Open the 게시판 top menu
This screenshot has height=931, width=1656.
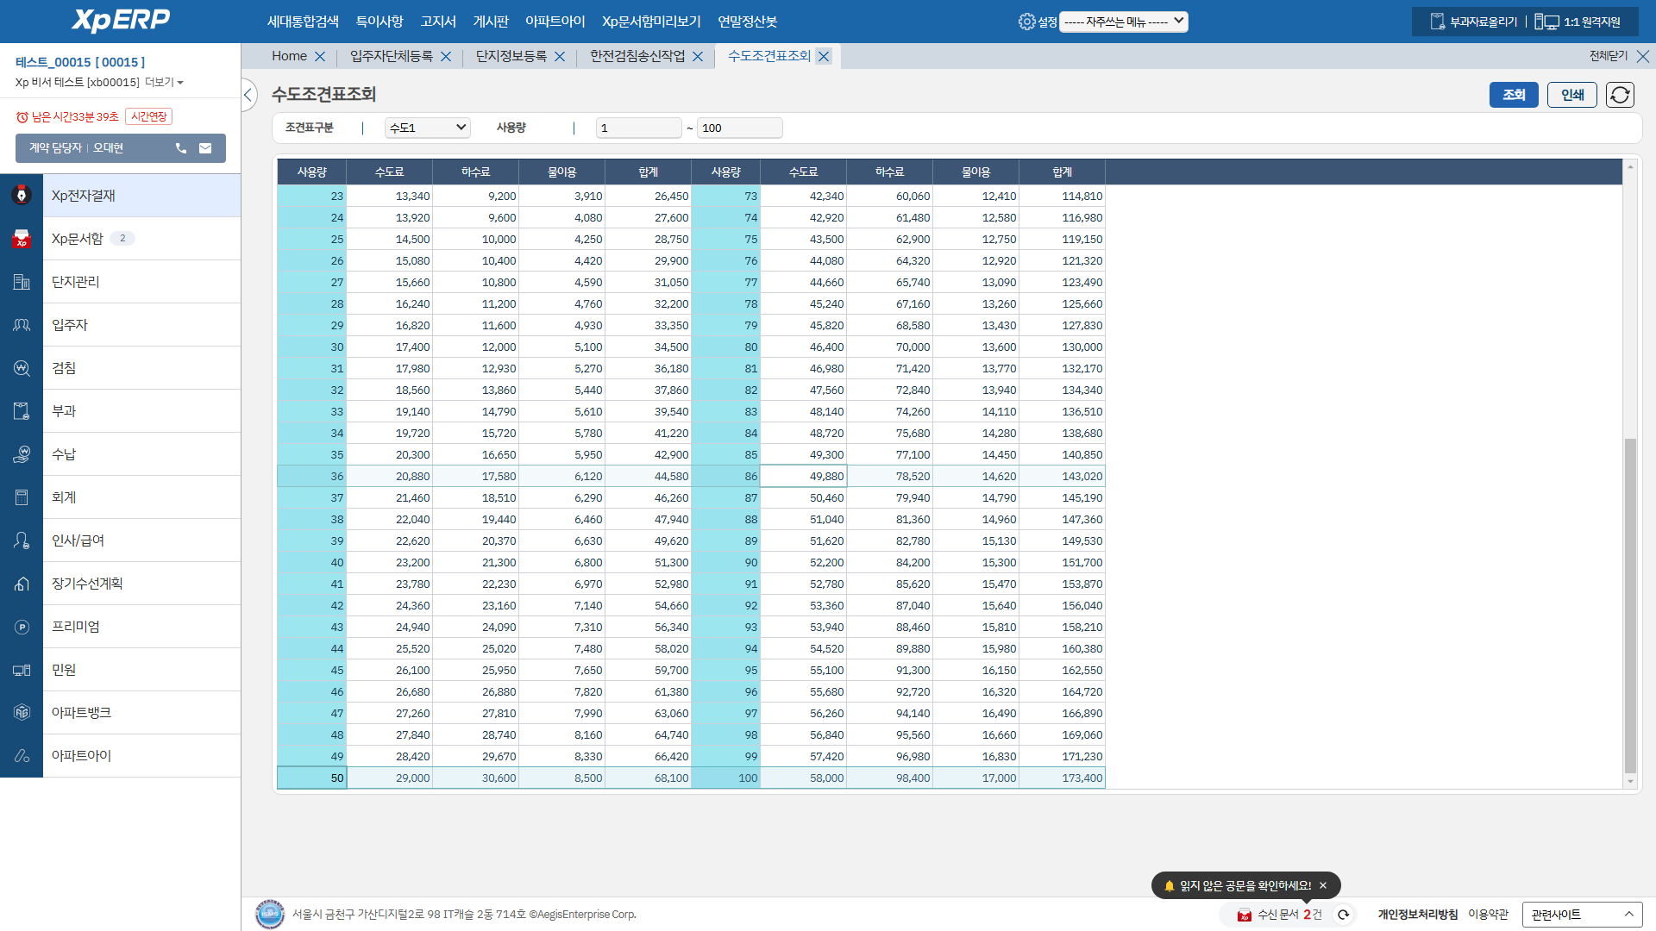coord(491,22)
